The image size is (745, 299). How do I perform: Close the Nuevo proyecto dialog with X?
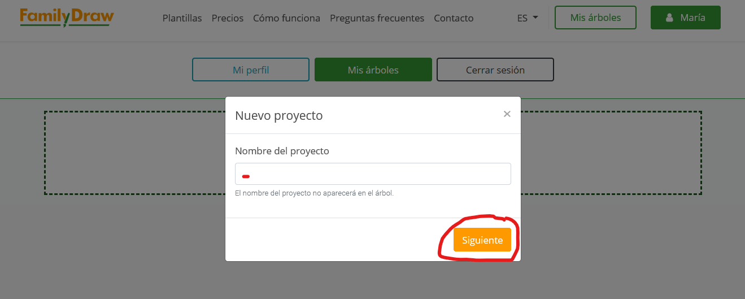click(x=507, y=114)
